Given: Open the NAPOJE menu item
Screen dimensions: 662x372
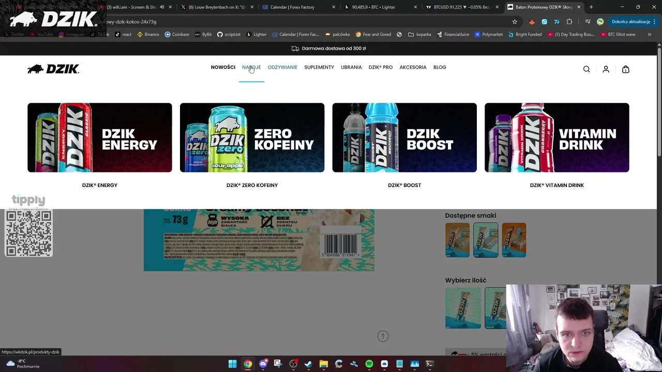Looking at the screenshot, I should click(x=251, y=67).
